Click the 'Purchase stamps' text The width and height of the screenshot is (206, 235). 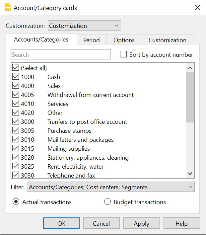[x=69, y=131]
